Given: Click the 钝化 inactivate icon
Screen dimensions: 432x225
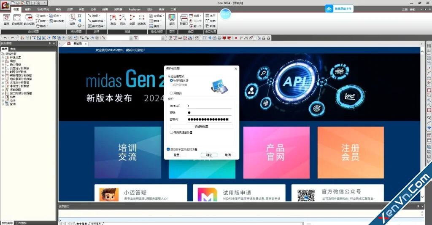Looking at the screenshot, I should pyautogui.click(x=123, y=18).
